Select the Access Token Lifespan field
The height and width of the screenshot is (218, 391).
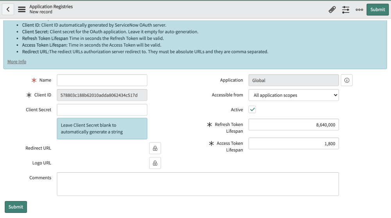tap(293, 144)
